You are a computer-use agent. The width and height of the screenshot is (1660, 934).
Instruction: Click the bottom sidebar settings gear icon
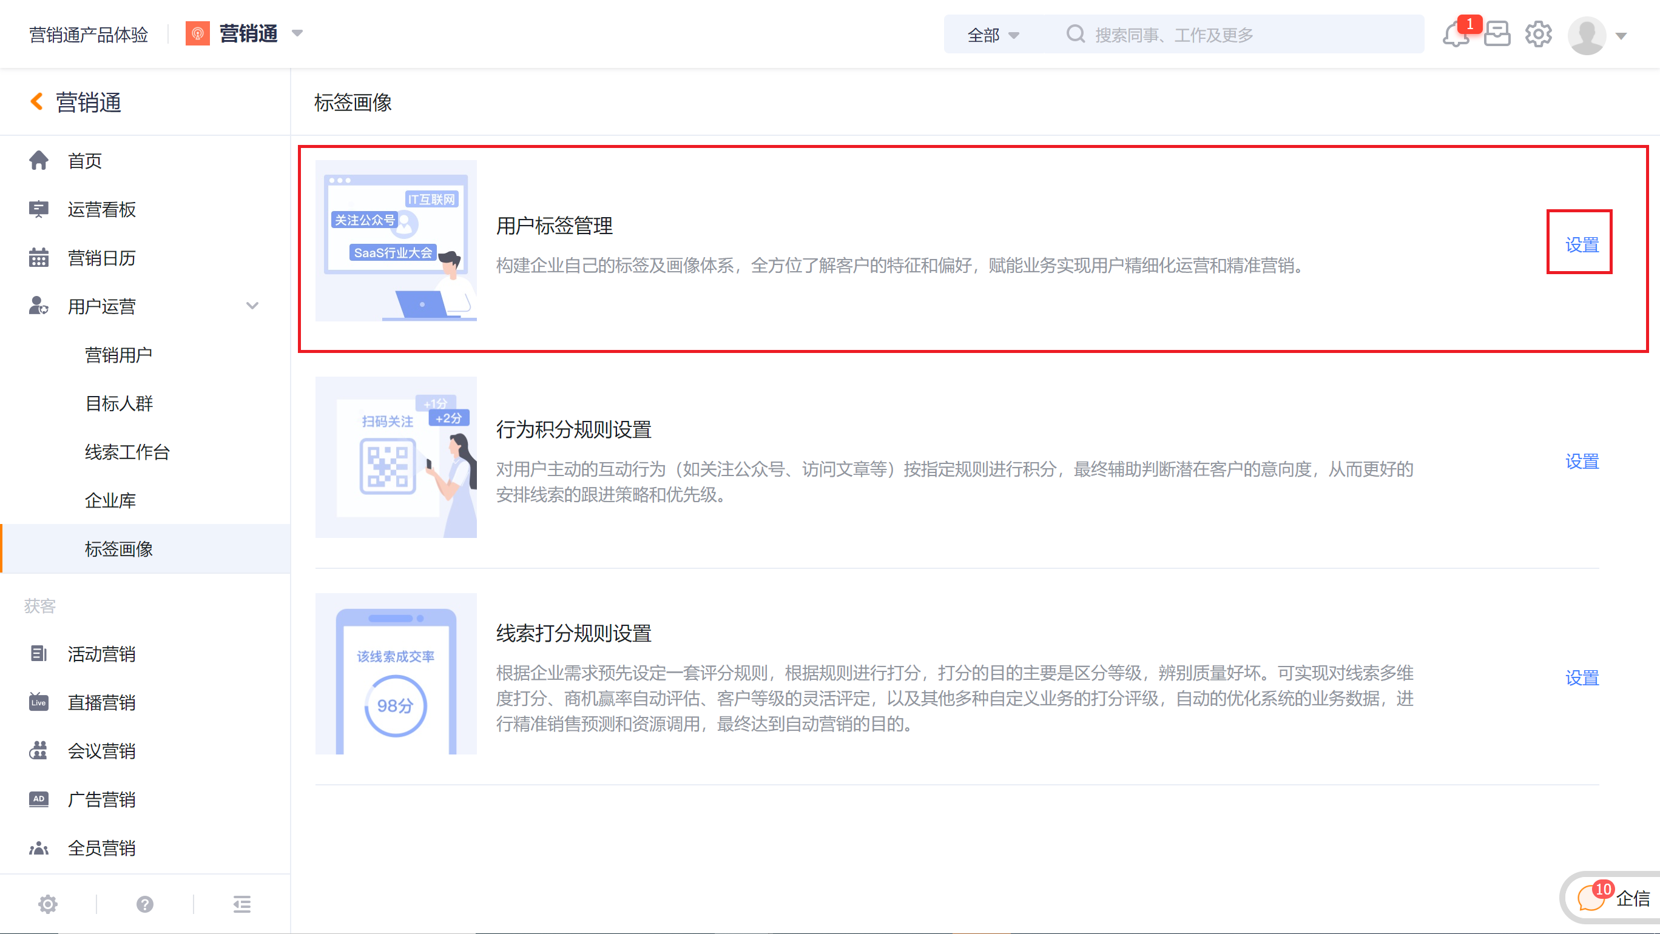coord(48,904)
